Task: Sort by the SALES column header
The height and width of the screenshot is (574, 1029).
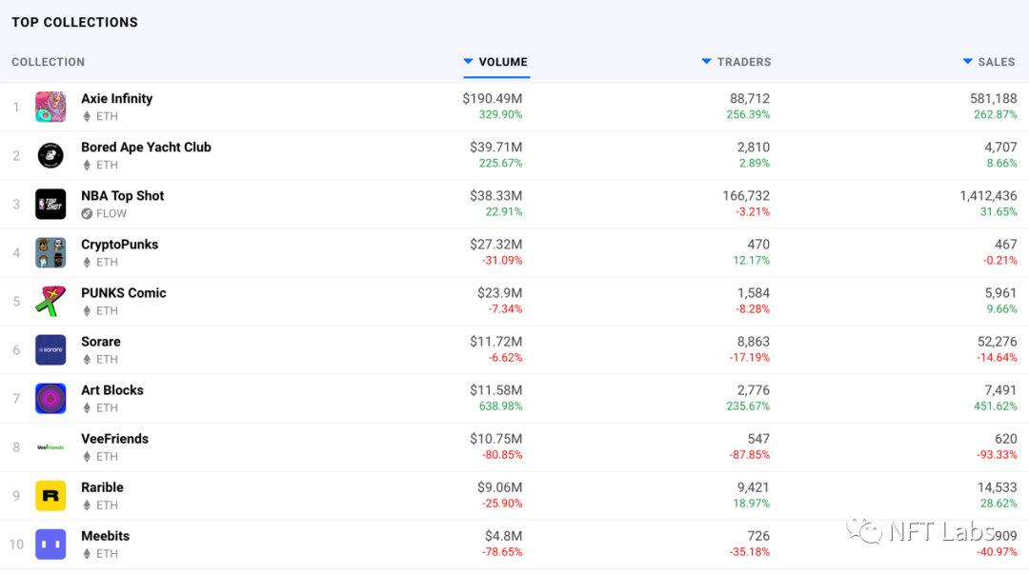Action: click(990, 62)
